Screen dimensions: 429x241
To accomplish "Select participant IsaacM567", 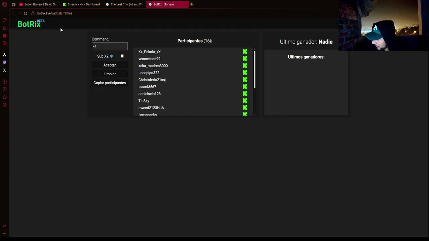I will 147,87.
